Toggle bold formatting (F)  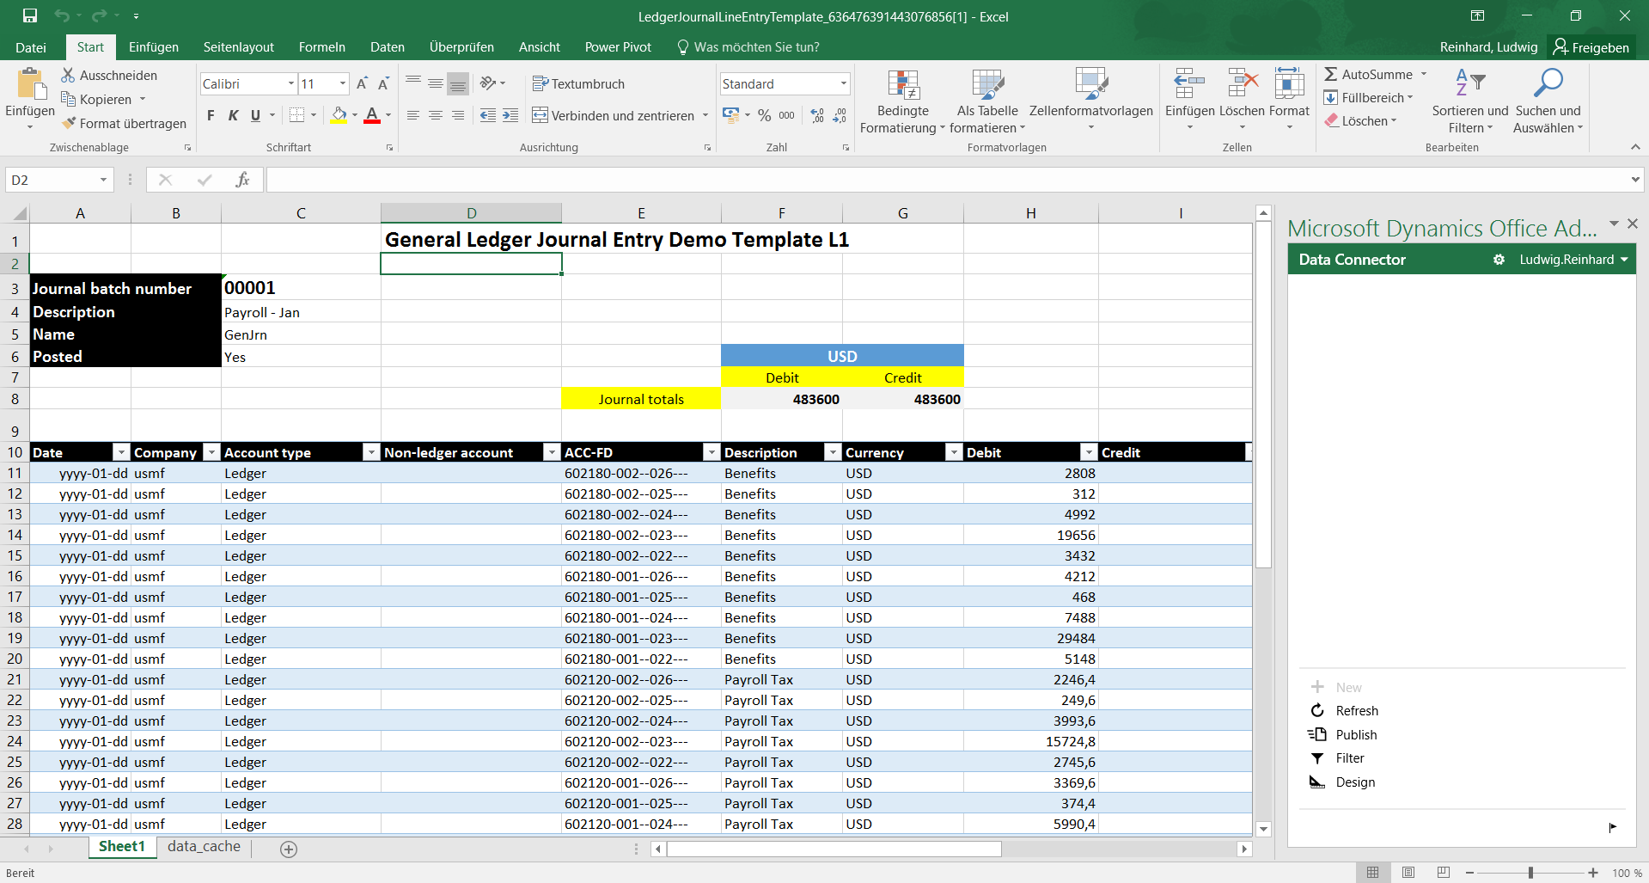click(x=211, y=115)
